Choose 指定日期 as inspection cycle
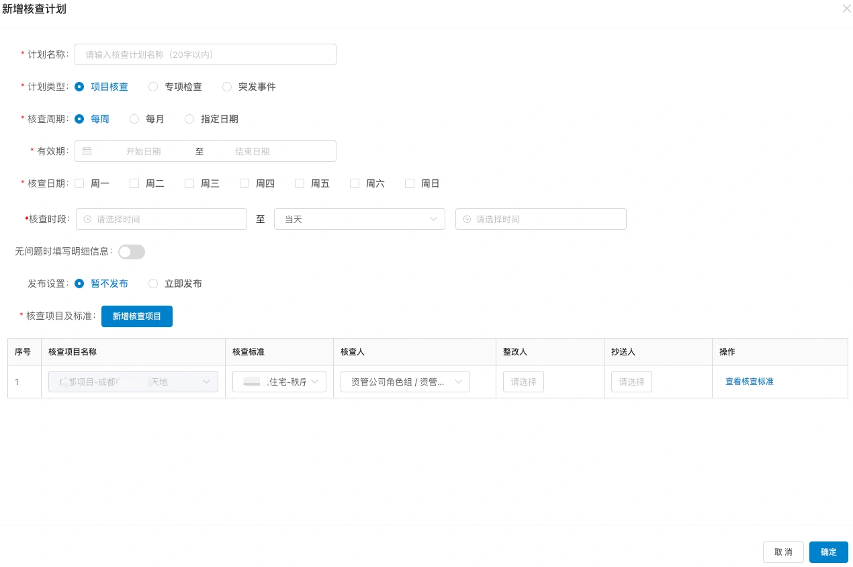The image size is (853, 567). pyautogui.click(x=211, y=119)
